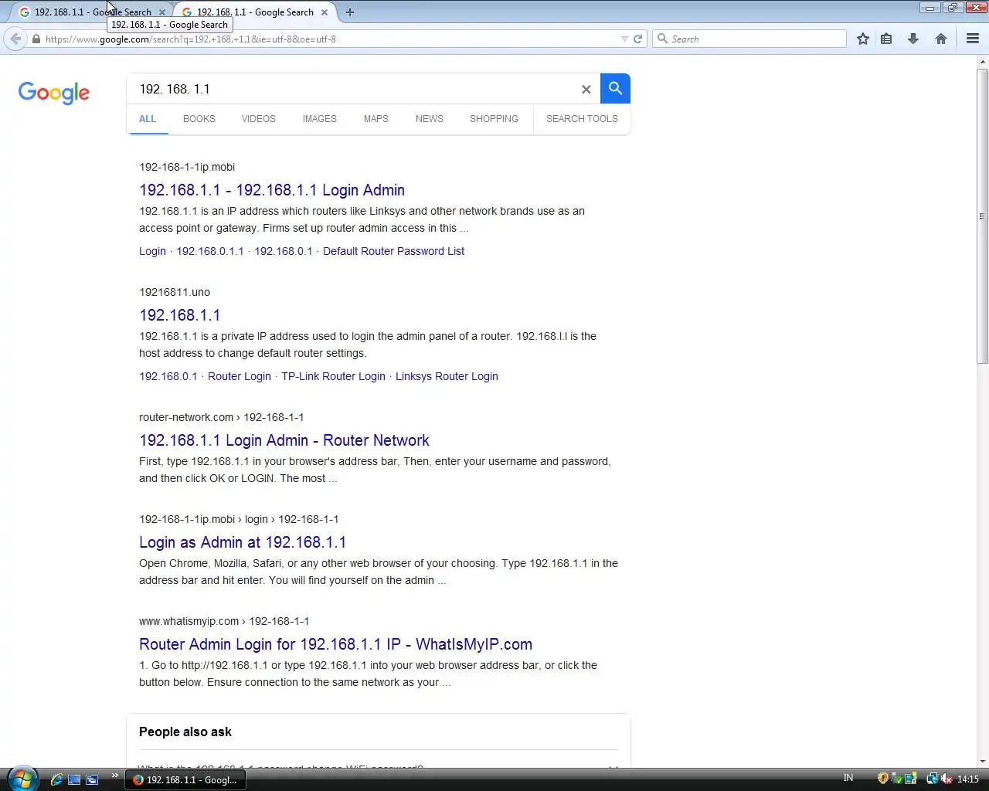Click the security shield tray icon

point(883,779)
